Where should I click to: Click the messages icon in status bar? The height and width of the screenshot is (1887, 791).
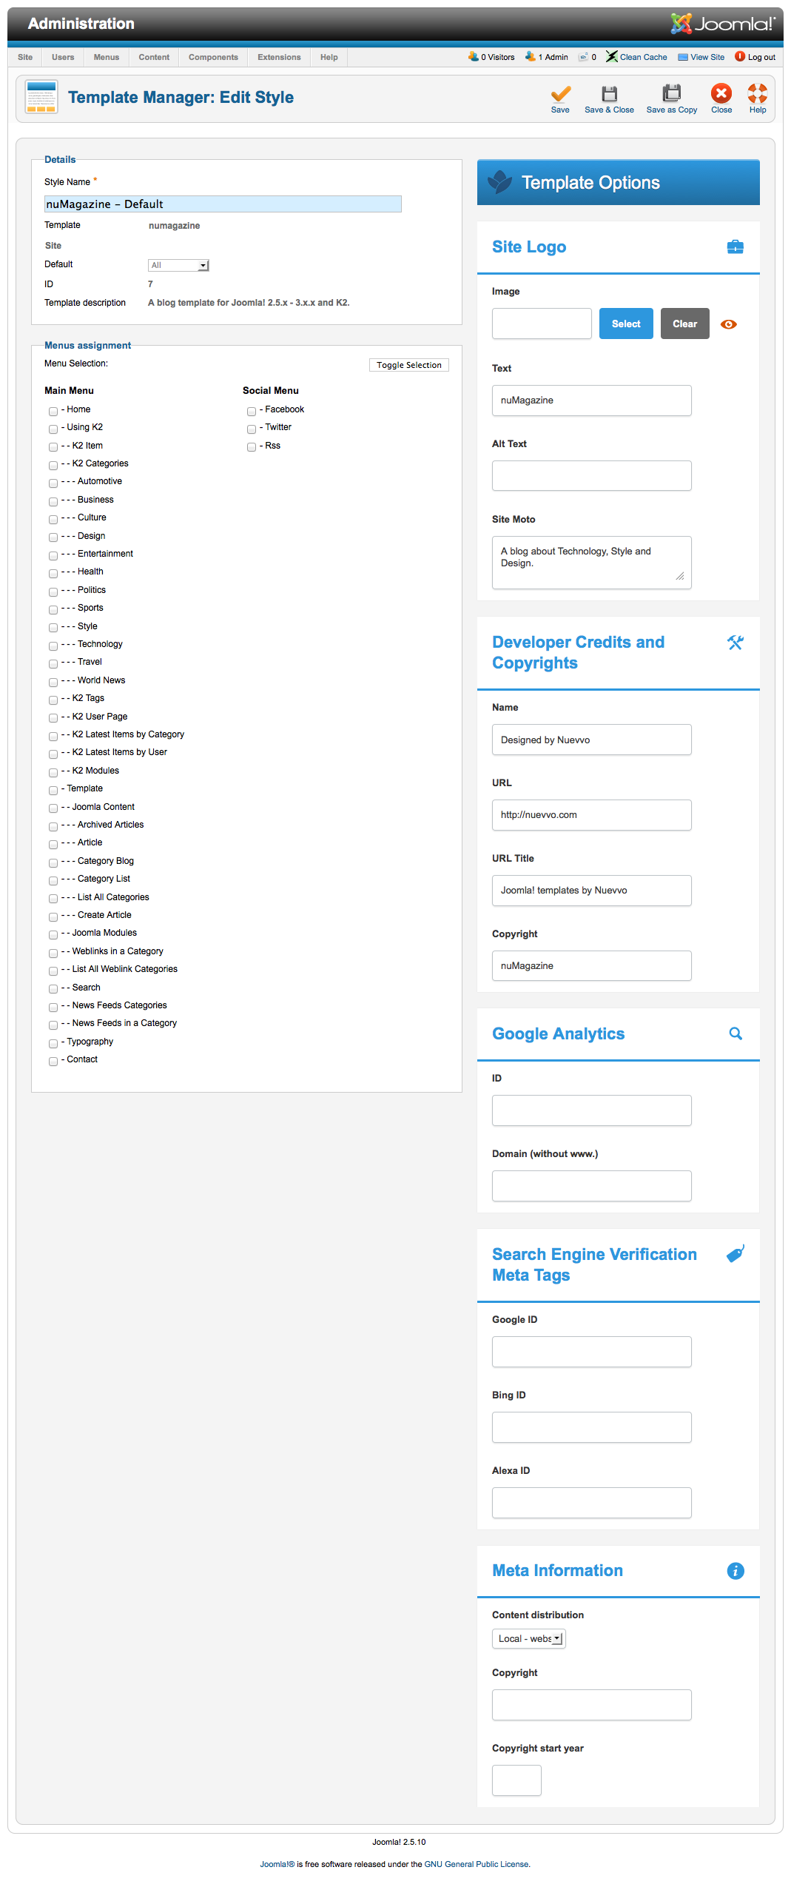point(584,57)
